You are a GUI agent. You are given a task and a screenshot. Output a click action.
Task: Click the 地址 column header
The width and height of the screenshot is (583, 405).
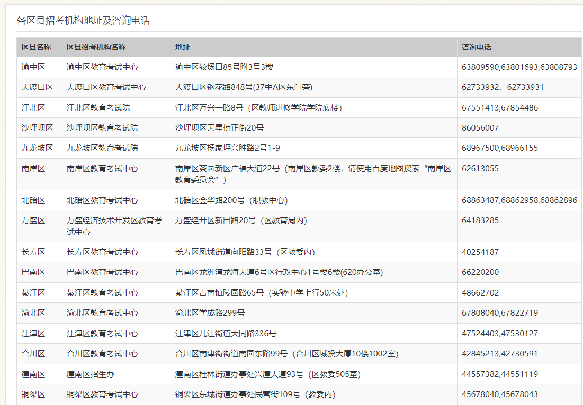(183, 47)
